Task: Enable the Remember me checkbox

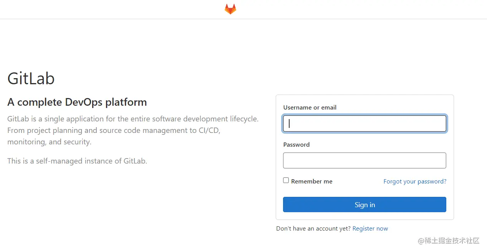Action: click(286, 180)
